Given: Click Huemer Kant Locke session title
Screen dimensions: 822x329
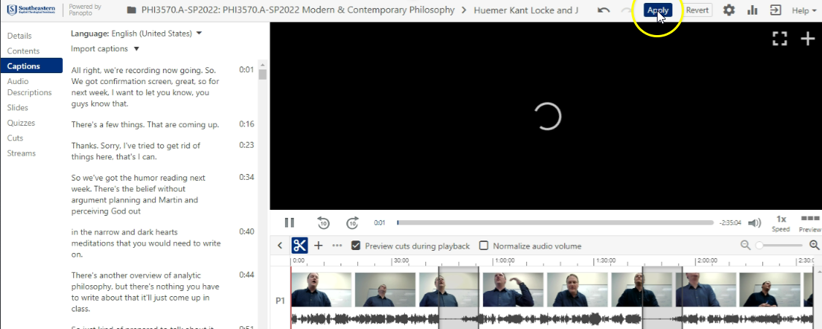Looking at the screenshot, I should point(526,10).
